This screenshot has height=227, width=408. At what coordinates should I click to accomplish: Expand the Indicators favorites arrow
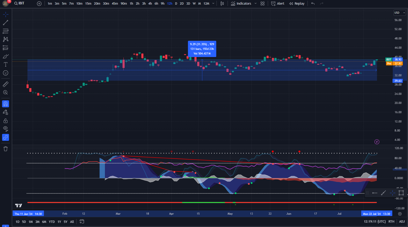tap(255, 4)
